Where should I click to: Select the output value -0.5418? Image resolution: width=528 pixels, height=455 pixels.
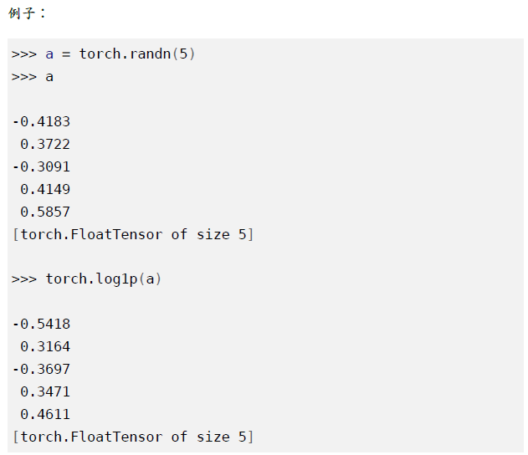coord(41,324)
